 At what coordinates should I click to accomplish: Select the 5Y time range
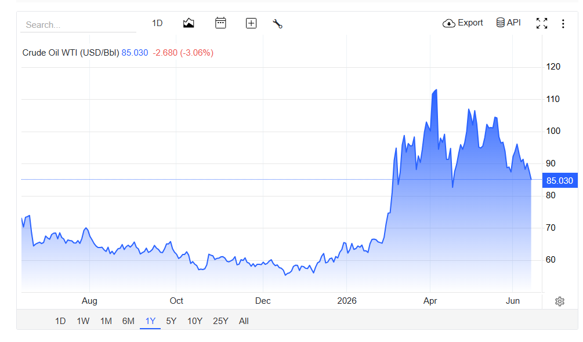click(171, 321)
